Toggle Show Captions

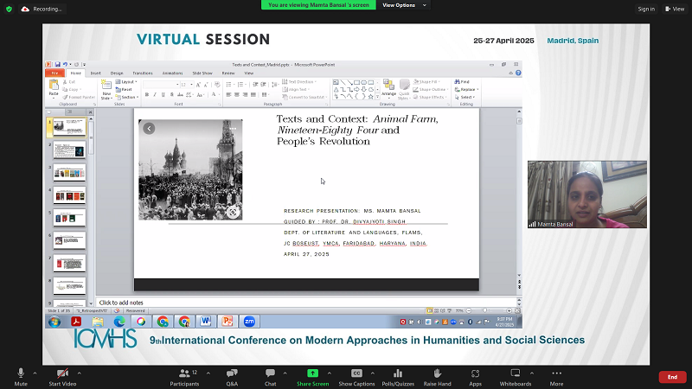[356, 373]
